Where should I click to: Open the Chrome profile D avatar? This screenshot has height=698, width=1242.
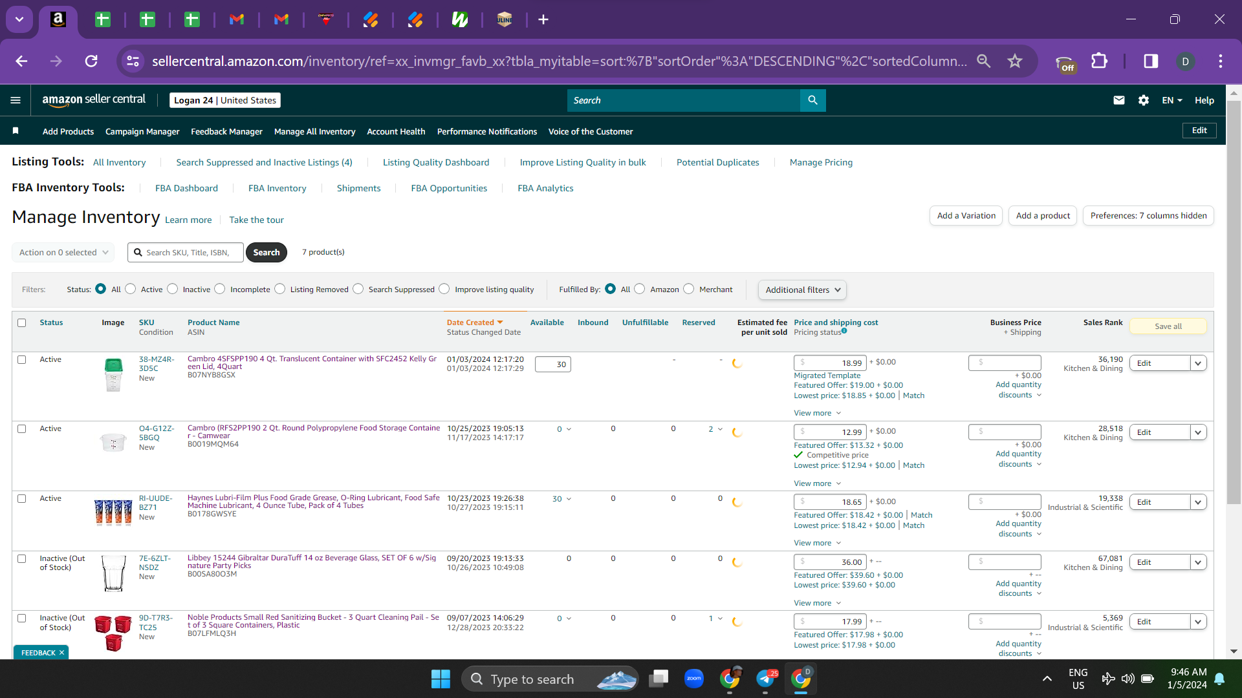(x=1185, y=61)
